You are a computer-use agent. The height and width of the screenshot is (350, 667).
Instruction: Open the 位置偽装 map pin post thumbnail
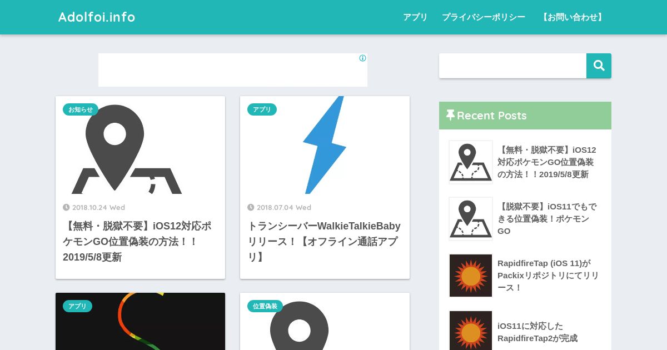[x=325, y=321]
